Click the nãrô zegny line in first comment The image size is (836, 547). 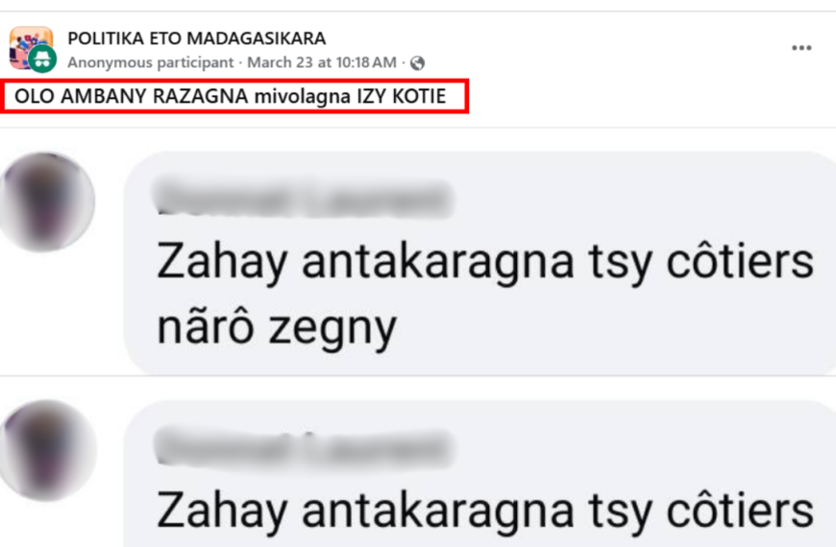point(278,327)
